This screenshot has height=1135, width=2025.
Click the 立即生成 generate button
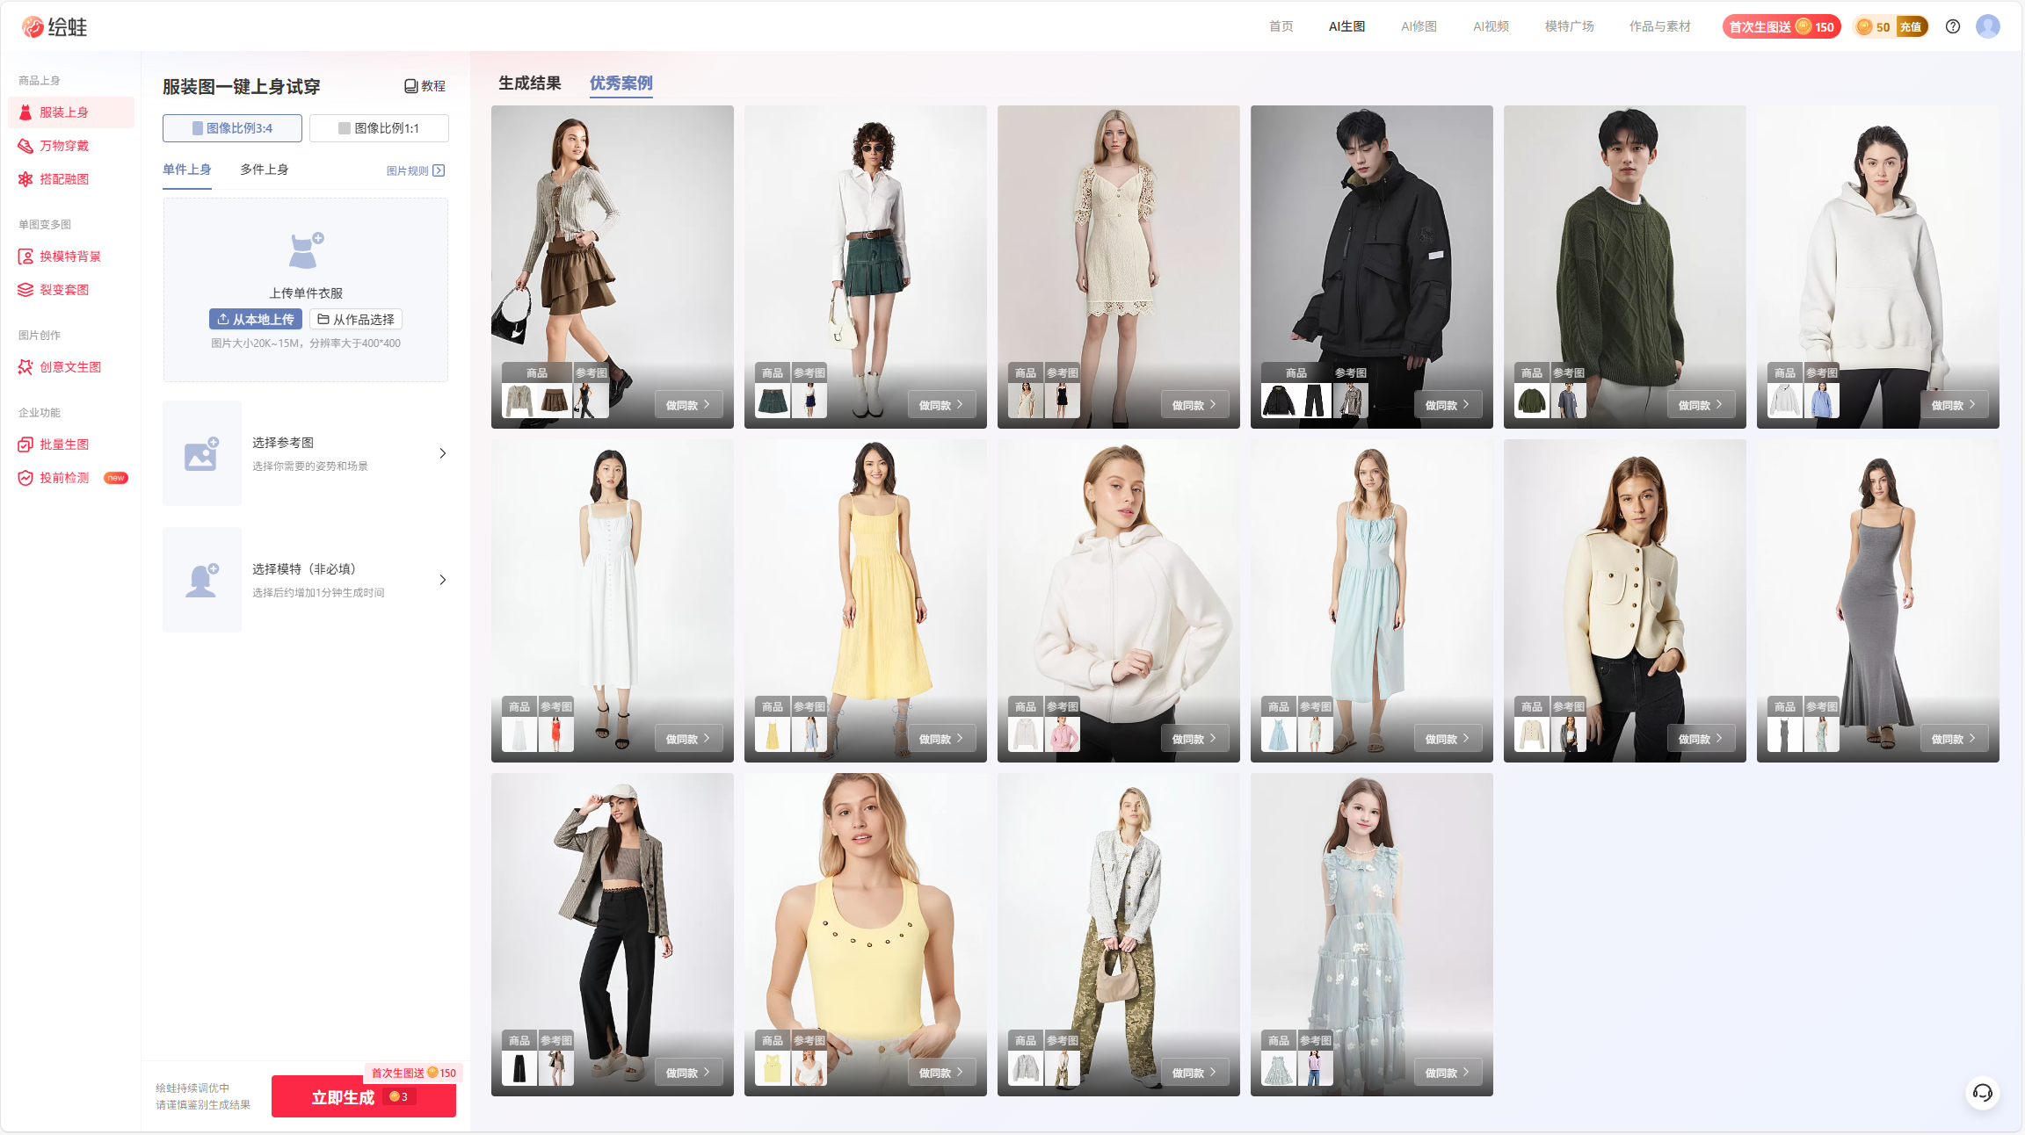coord(364,1096)
